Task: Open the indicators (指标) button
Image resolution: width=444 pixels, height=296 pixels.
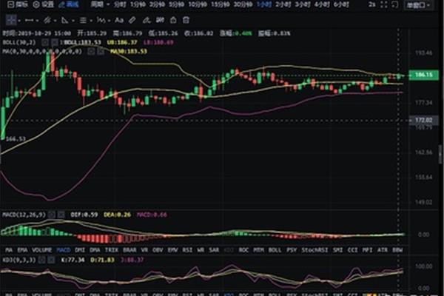Action: (x=18, y=4)
